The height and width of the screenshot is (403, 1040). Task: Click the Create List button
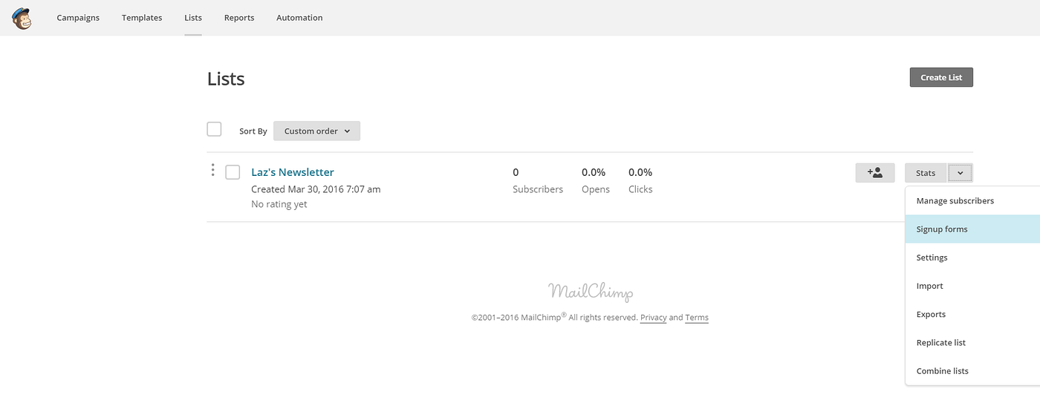pos(941,77)
